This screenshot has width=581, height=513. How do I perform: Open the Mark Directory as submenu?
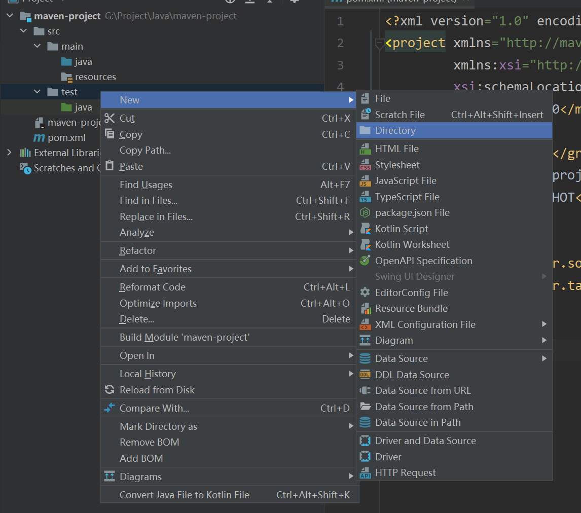(x=228, y=426)
